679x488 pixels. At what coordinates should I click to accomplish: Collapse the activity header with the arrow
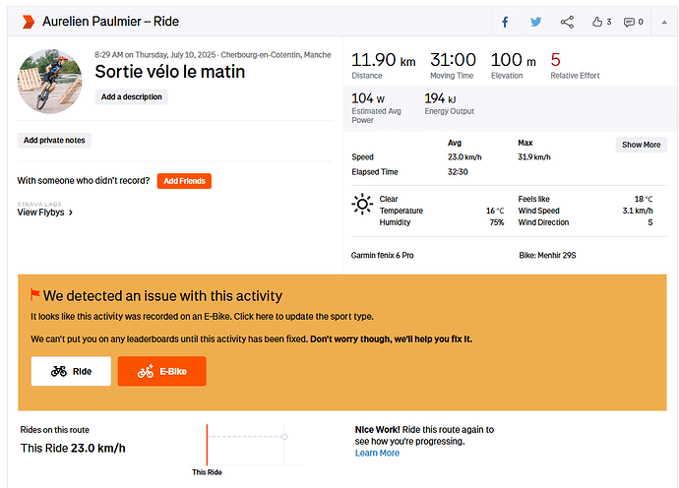[x=664, y=22]
